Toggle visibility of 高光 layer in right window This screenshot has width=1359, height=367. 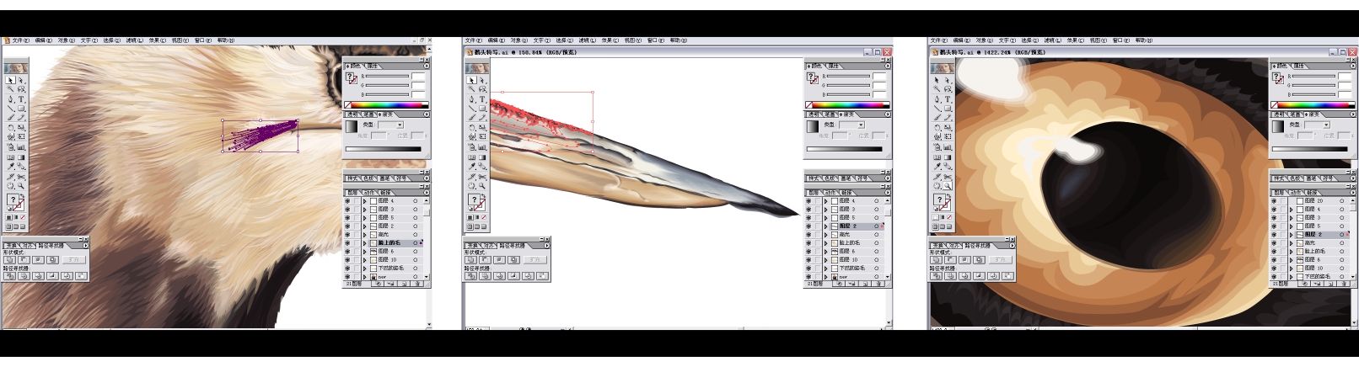[x=1274, y=243]
